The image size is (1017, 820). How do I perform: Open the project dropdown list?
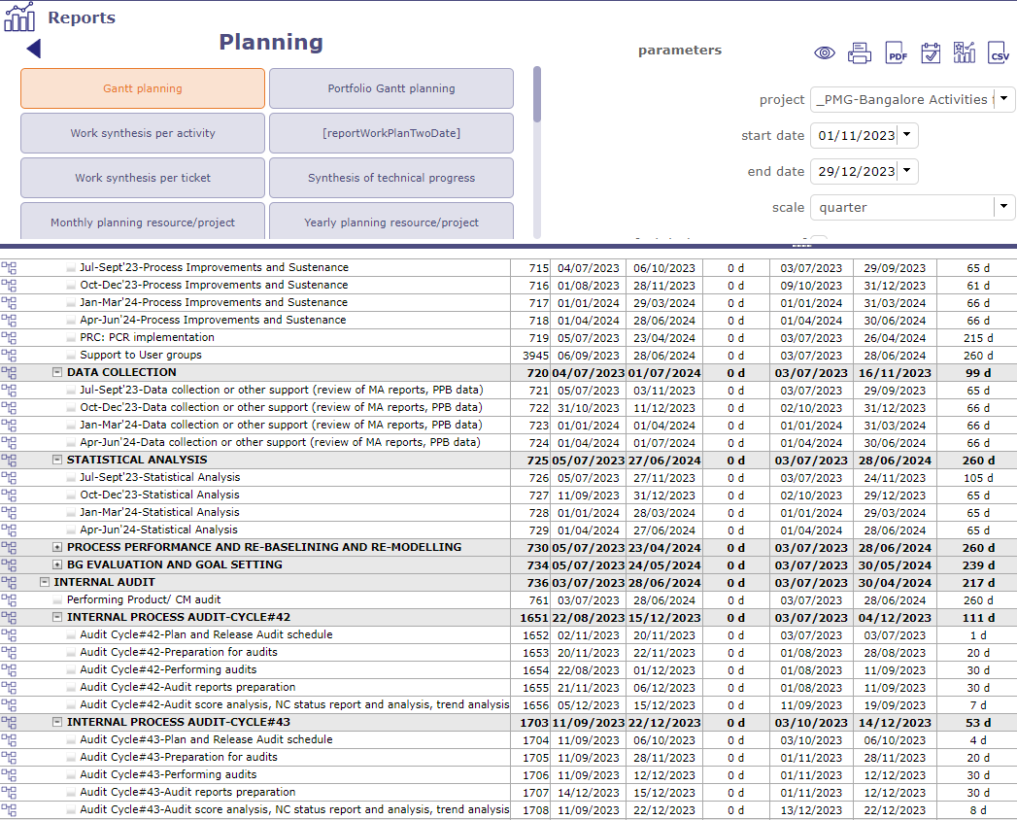tap(1004, 99)
